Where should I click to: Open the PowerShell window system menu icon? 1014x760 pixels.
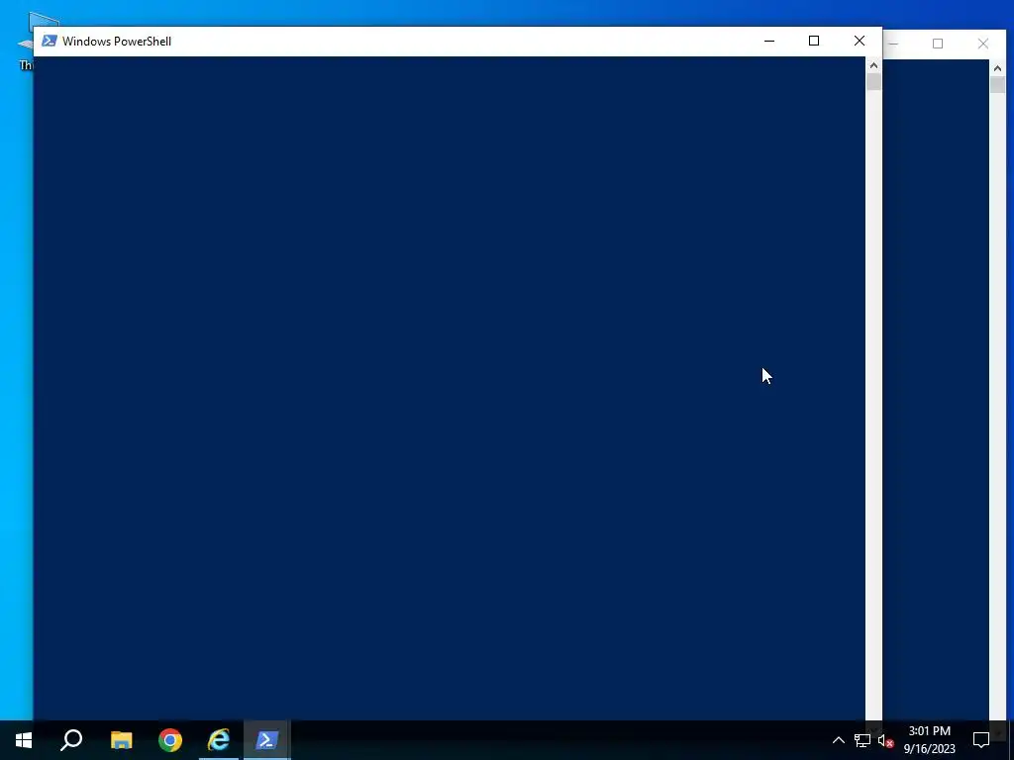(x=50, y=41)
